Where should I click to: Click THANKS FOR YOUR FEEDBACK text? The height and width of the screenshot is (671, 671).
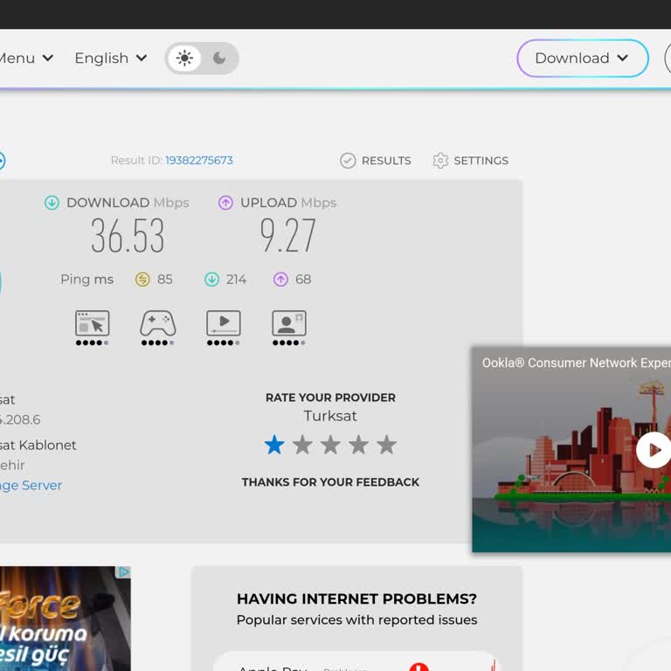click(330, 482)
